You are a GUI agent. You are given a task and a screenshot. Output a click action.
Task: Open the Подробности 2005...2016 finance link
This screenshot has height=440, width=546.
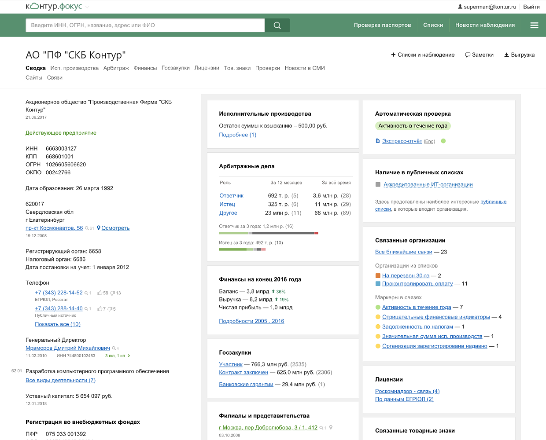click(251, 321)
